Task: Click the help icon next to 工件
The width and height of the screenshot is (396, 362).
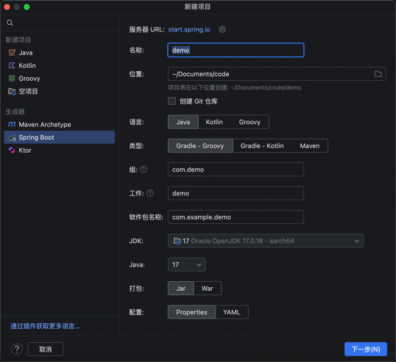Action: [150, 193]
